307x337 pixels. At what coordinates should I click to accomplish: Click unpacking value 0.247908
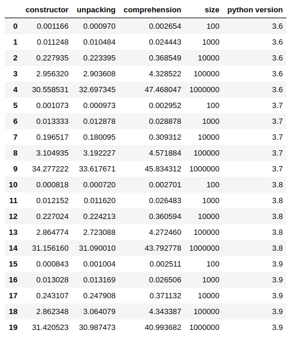[99, 296]
